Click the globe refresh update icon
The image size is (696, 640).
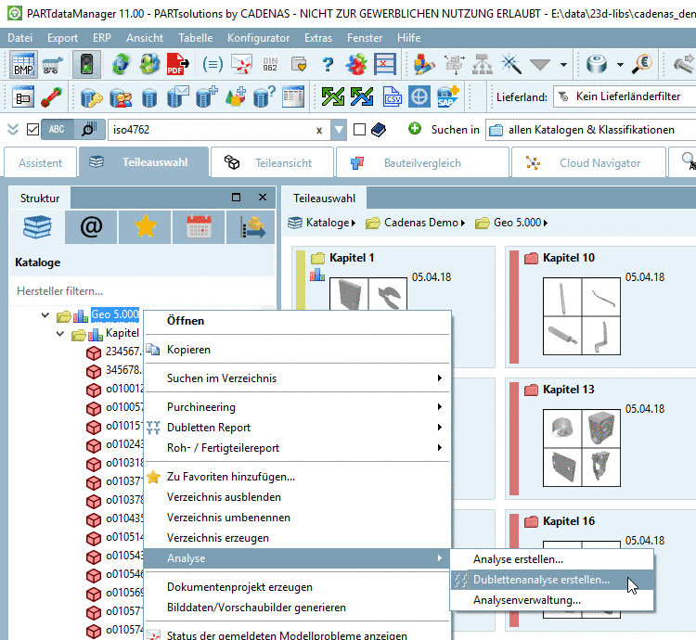(x=121, y=65)
